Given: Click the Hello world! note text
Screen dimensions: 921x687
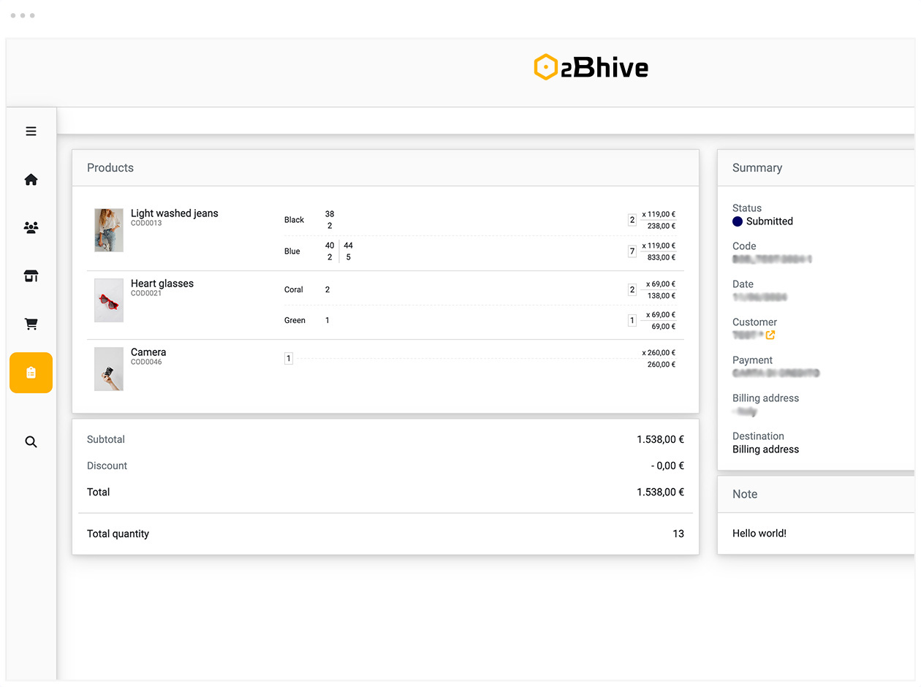Looking at the screenshot, I should tap(759, 534).
